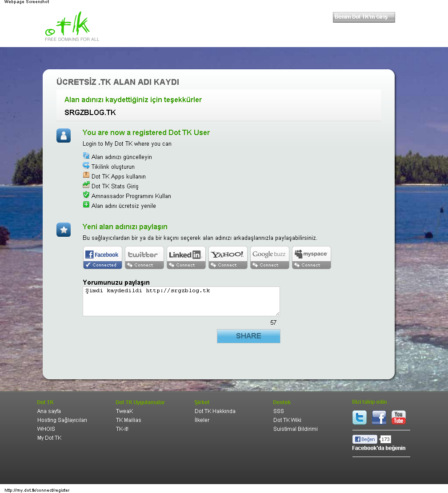
Task: Toggle the Facebook Connected share button
Action: [x=103, y=258]
